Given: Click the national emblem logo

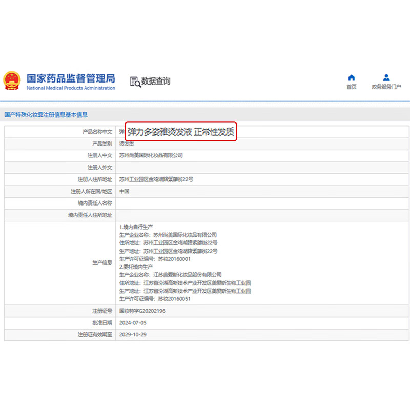Looking at the screenshot, I should [x=12, y=80].
